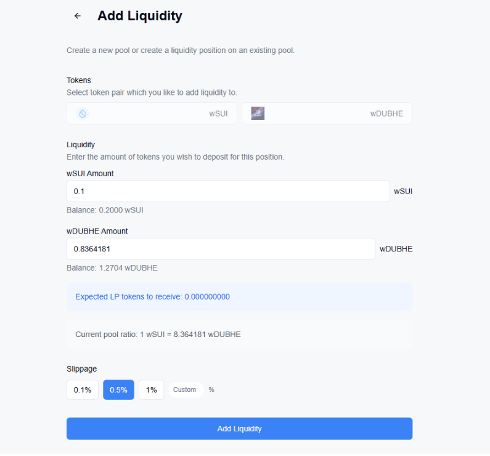Click the wDUBHE balance 1.2704 text

[112, 268]
